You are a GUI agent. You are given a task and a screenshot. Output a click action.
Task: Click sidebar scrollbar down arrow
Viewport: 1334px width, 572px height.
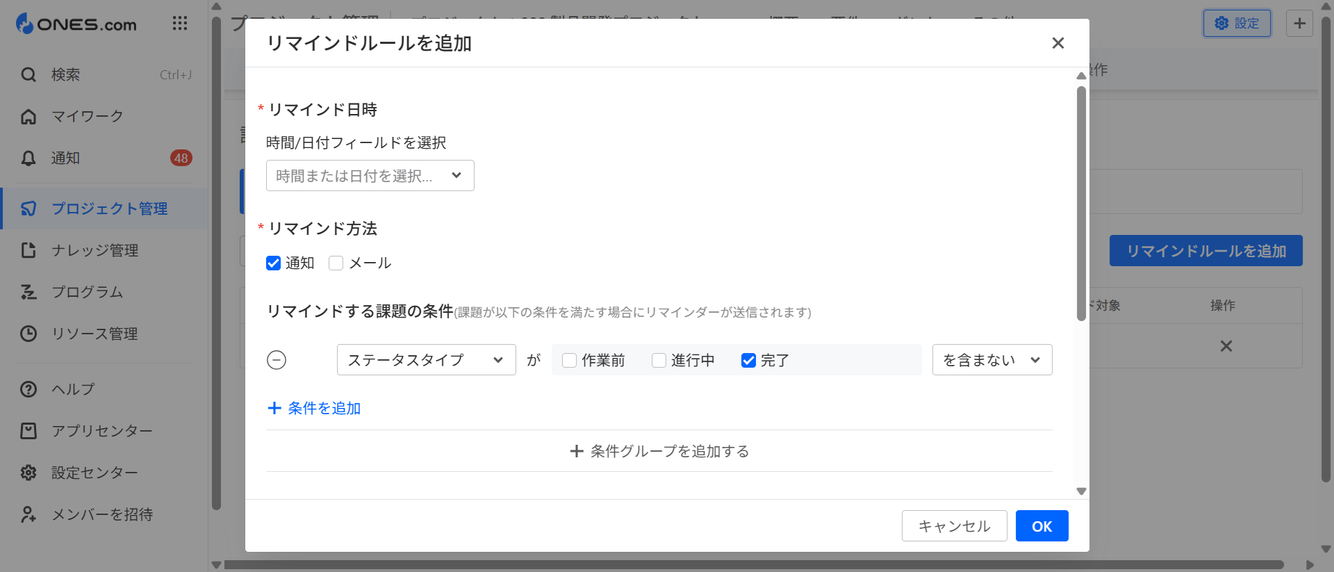[x=216, y=565]
